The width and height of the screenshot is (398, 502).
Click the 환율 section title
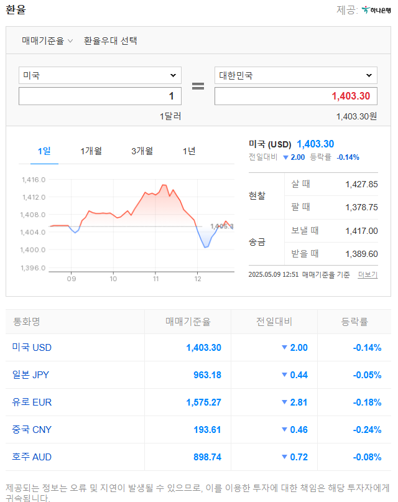click(x=16, y=9)
